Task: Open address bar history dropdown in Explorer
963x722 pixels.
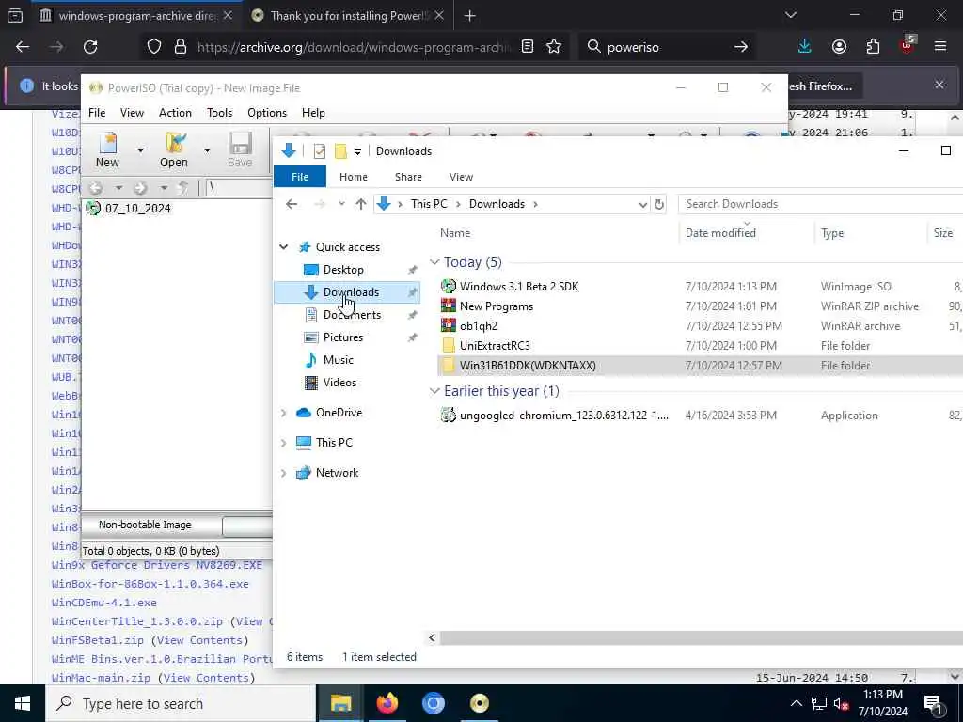Action: pos(642,204)
